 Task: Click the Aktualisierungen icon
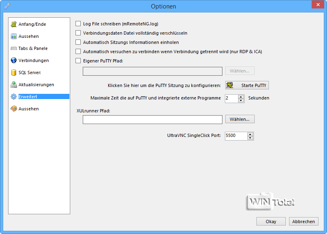(x=14, y=85)
